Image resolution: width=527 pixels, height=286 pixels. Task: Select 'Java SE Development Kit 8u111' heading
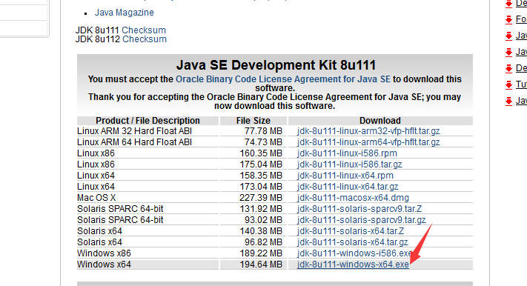(x=276, y=65)
